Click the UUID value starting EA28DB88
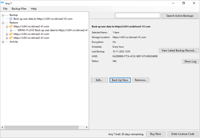 point(135,56)
